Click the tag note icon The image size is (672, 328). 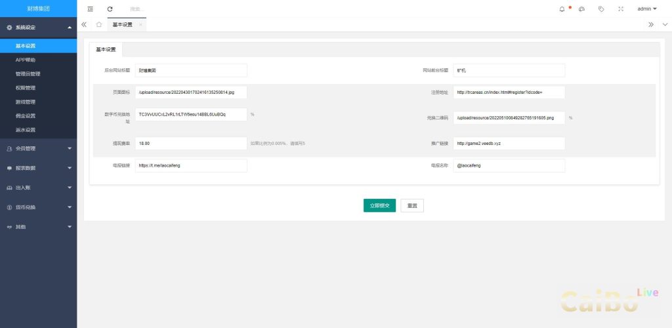point(601,9)
